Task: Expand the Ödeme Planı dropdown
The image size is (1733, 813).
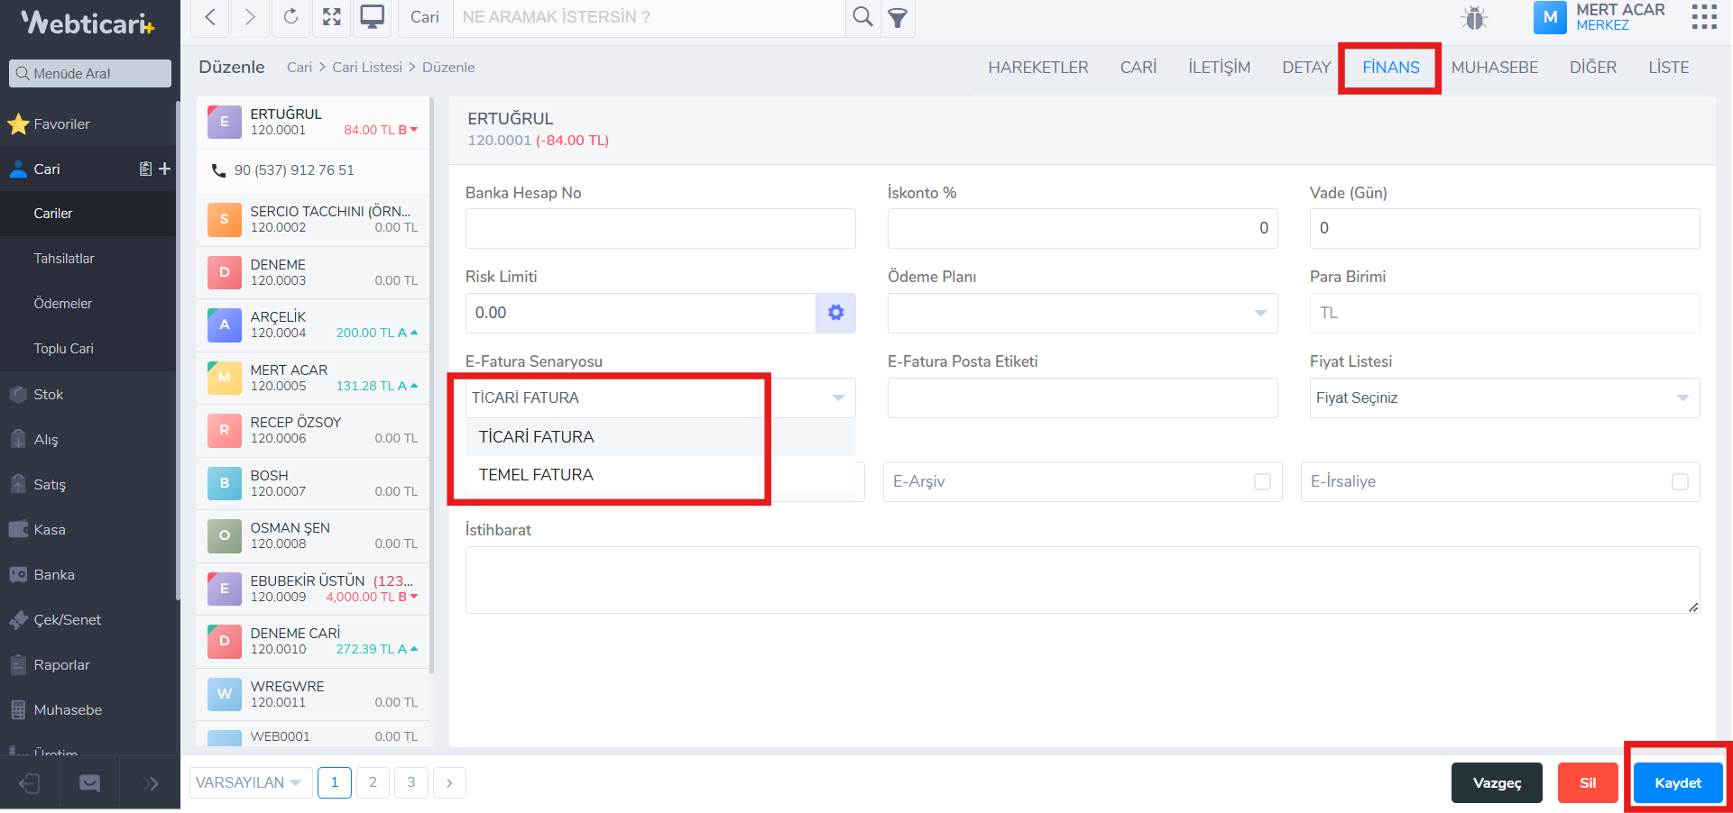Action: [x=1082, y=314]
